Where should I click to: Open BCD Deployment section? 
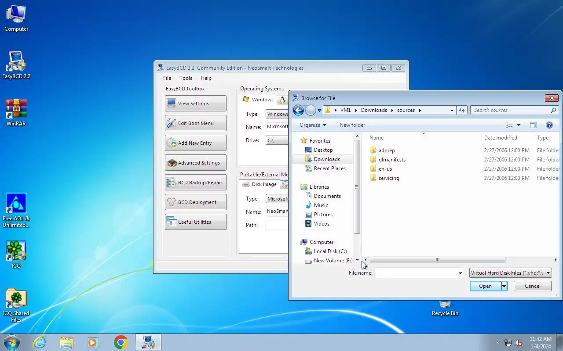point(196,202)
